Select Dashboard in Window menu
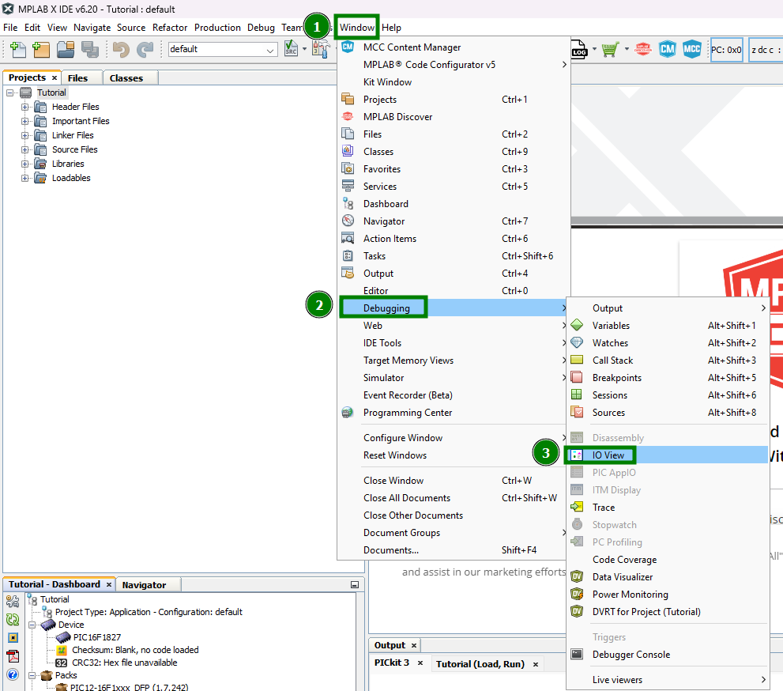The image size is (783, 691). pyautogui.click(x=454, y=204)
